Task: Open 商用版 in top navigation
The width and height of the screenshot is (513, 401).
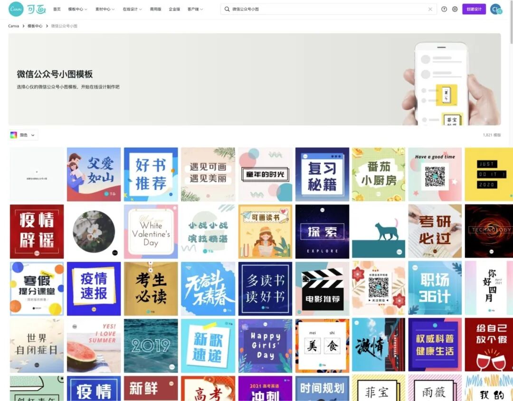Action: coord(155,9)
